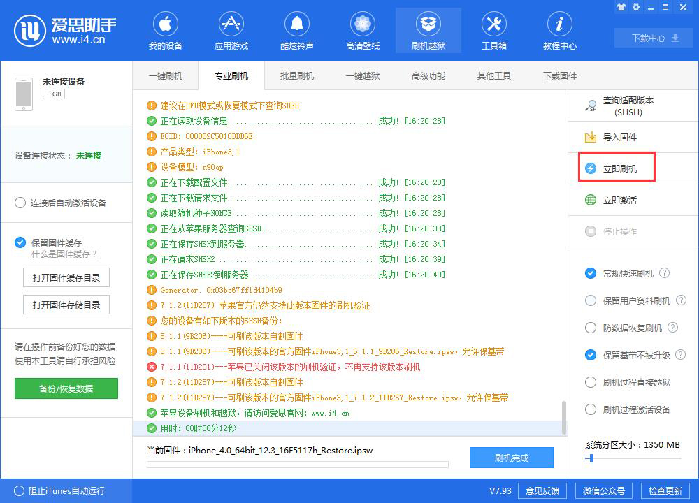Screen dimensions: 699x503
Task: Open 工具箱 toolbox section
Action: [494, 31]
